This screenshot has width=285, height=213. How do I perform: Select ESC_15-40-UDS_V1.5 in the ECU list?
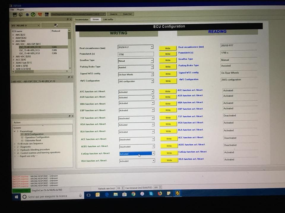click(29, 50)
